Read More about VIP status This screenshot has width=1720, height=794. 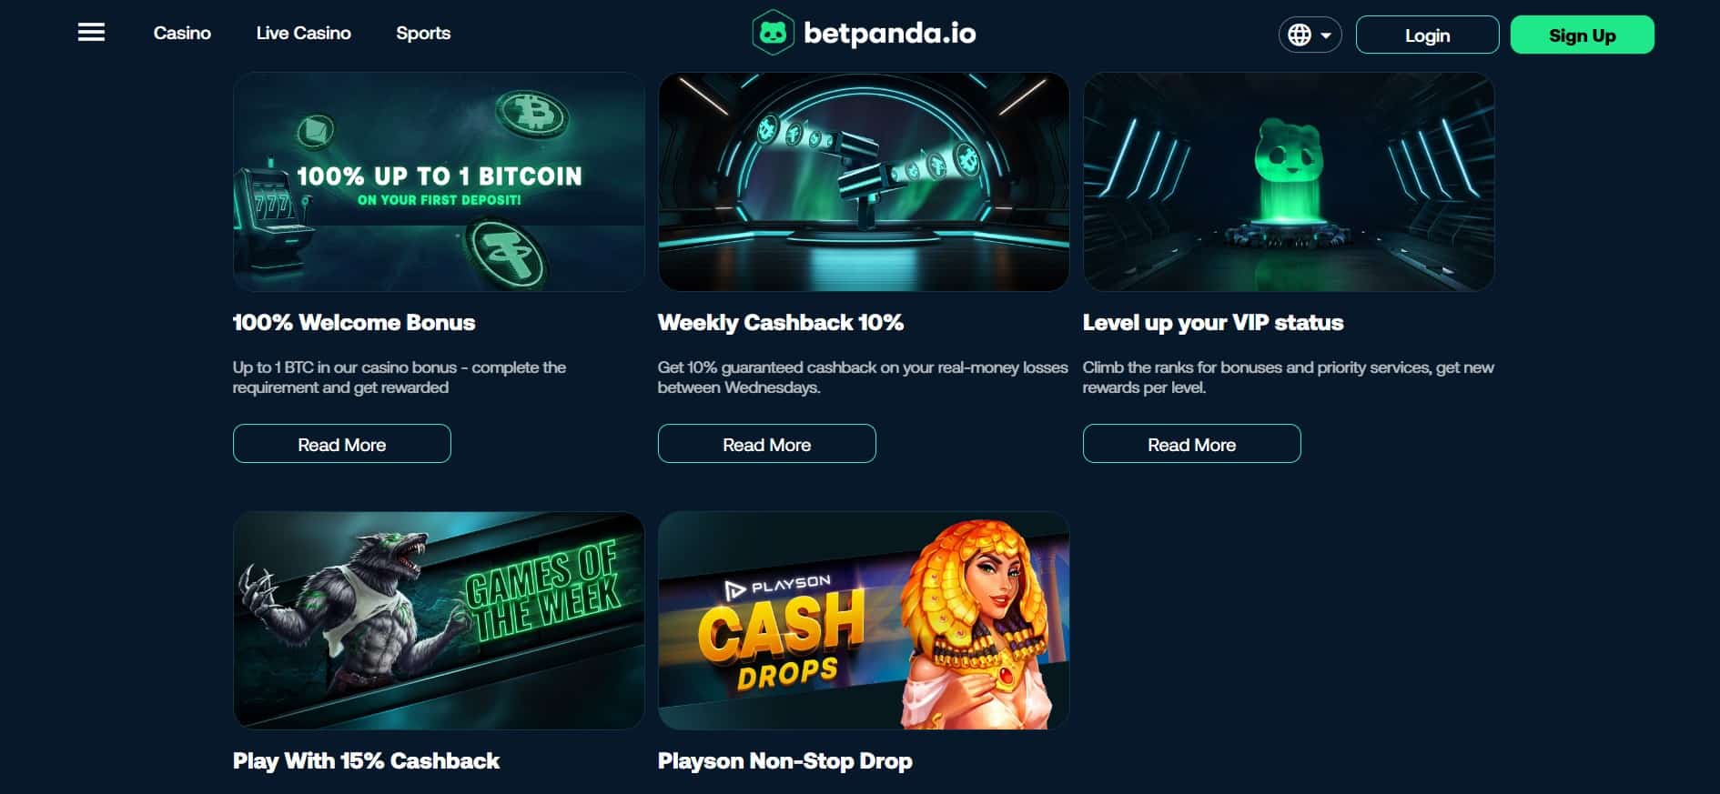tap(1191, 444)
